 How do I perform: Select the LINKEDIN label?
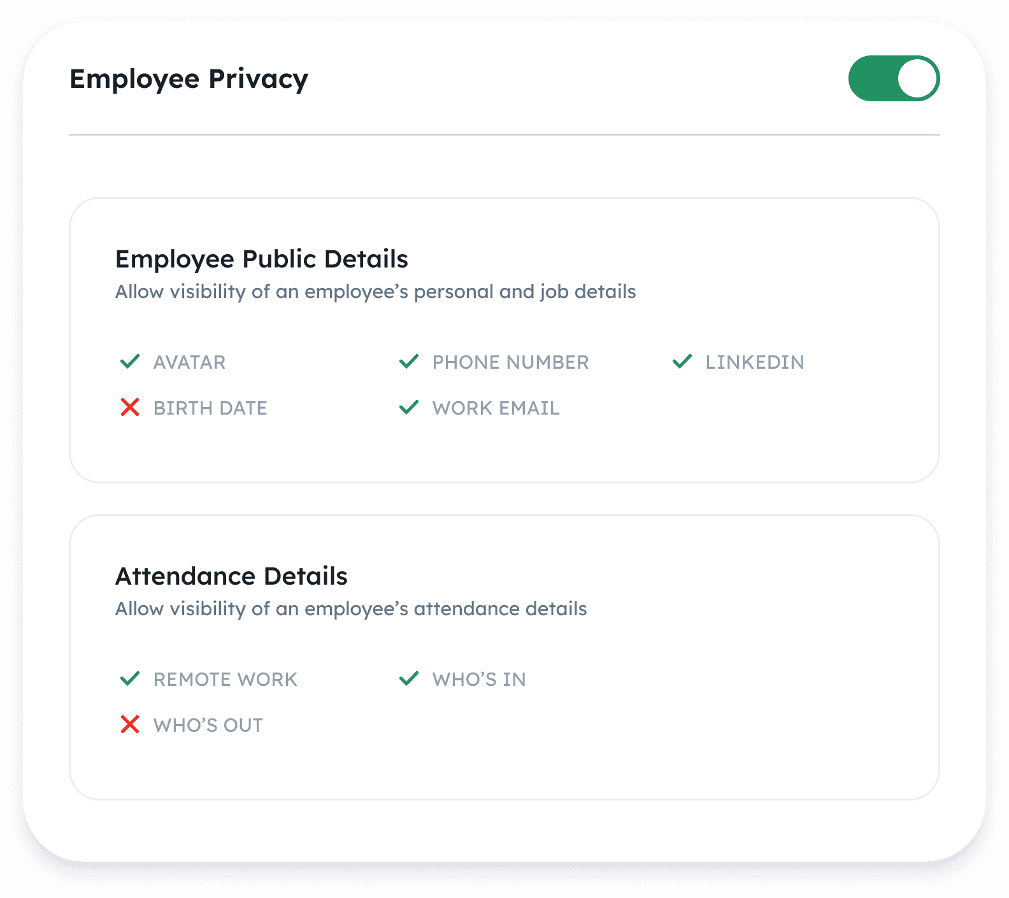(755, 362)
